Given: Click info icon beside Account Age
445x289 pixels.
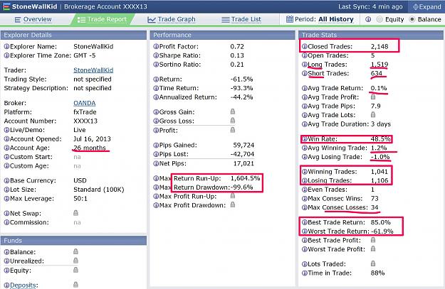Looking at the screenshot, I should 6,148.
